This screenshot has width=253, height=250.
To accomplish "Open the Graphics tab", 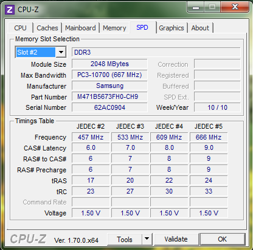I will pyautogui.click(x=172, y=28).
